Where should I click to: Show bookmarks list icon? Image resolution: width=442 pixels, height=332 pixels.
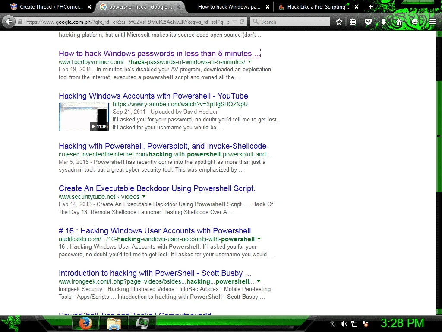[353, 22]
